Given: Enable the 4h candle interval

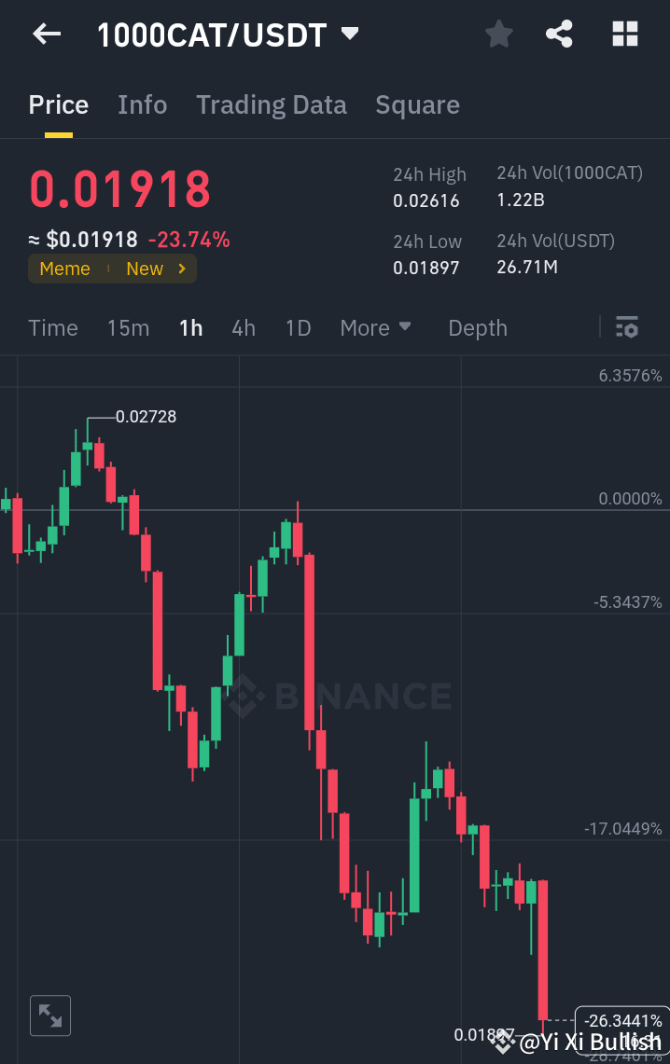Looking at the screenshot, I should [x=244, y=327].
